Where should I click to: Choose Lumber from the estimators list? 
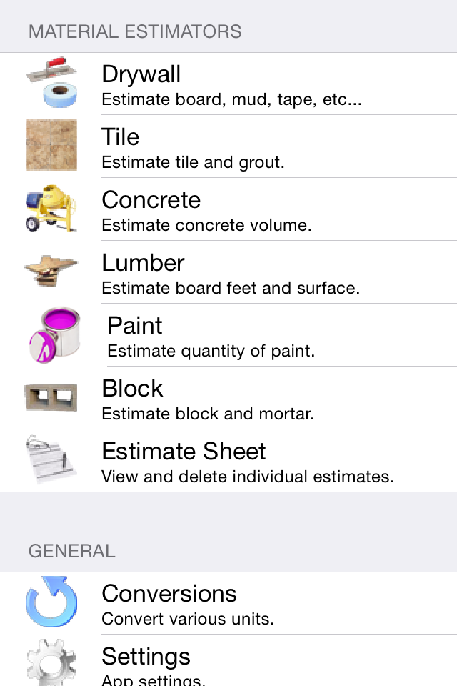228,272
